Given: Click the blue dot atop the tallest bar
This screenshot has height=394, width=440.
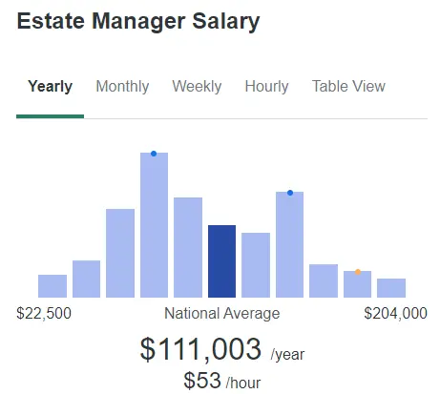Looking at the screenshot, I should click(x=154, y=154).
